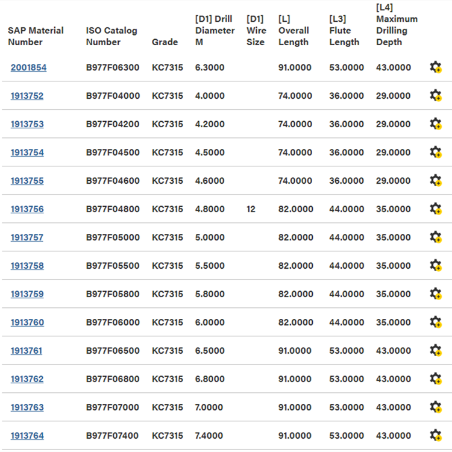Open material link 1913760

coord(27,322)
